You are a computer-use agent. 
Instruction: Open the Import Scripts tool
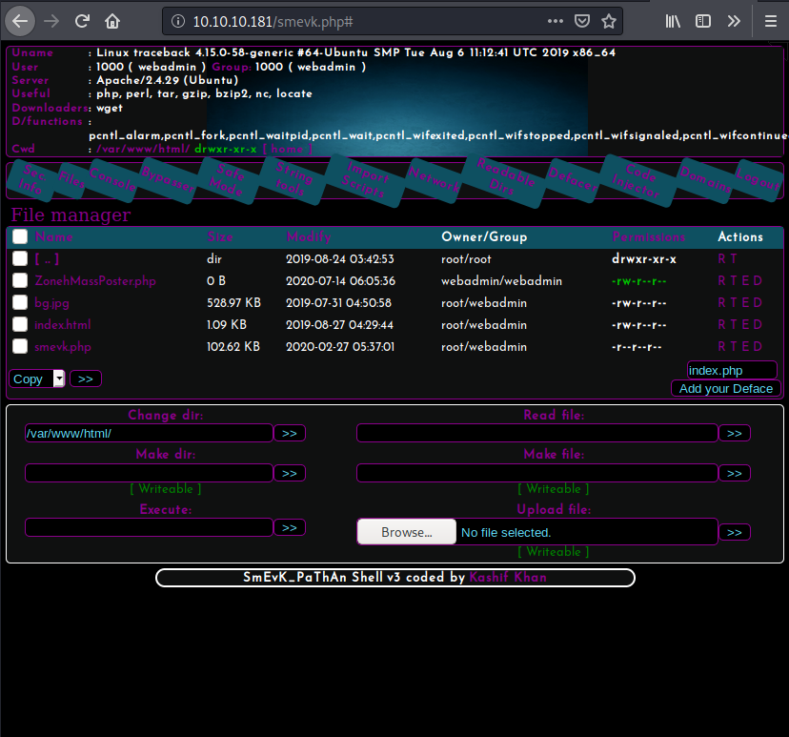click(366, 177)
